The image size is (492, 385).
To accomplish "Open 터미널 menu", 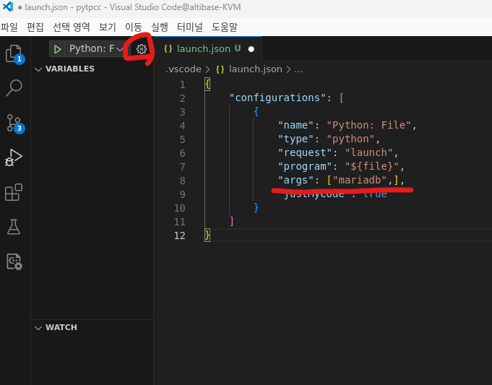I will [189, 27].
